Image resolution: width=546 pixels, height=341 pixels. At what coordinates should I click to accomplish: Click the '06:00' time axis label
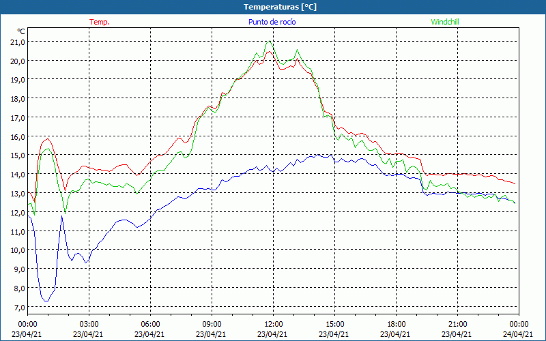pos(151,324)
